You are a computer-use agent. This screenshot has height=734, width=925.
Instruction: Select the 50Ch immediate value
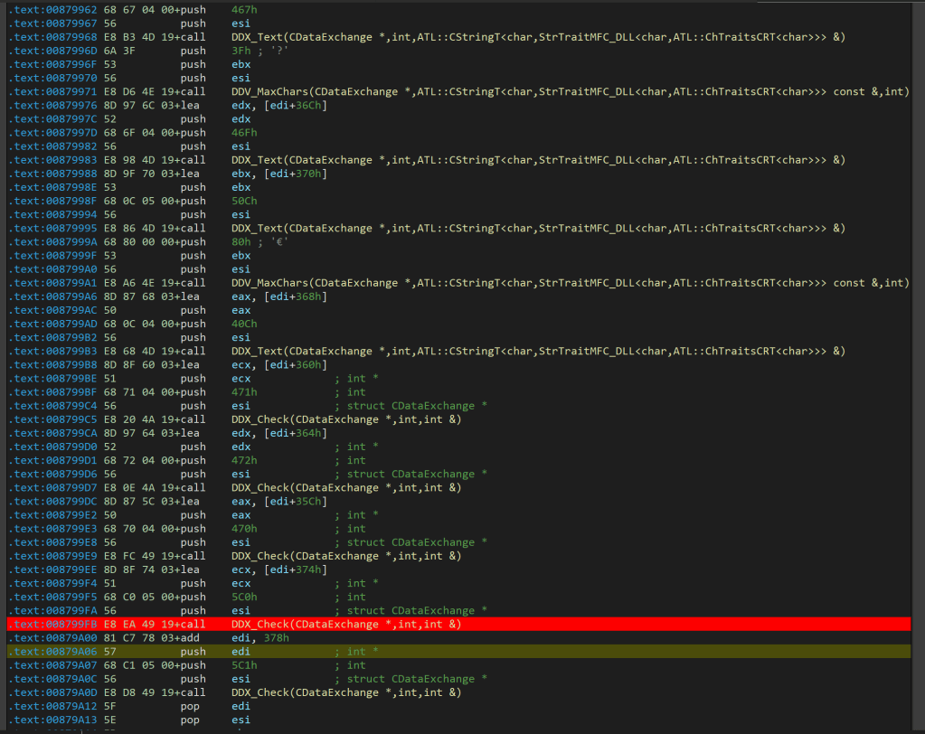click(244, 201)
